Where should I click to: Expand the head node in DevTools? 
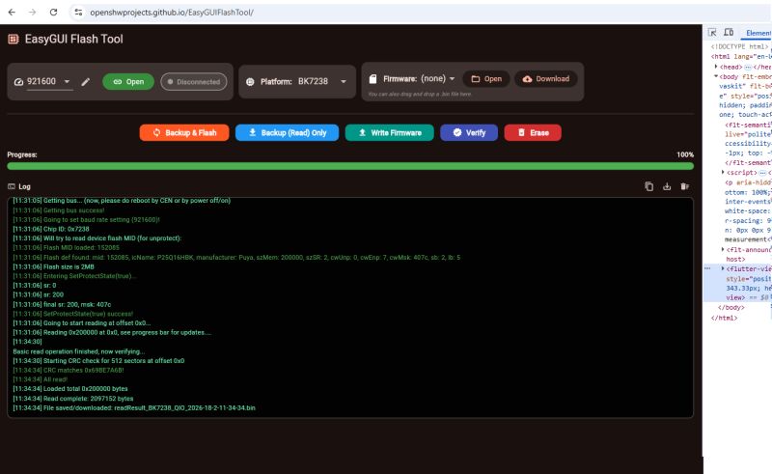716,67
